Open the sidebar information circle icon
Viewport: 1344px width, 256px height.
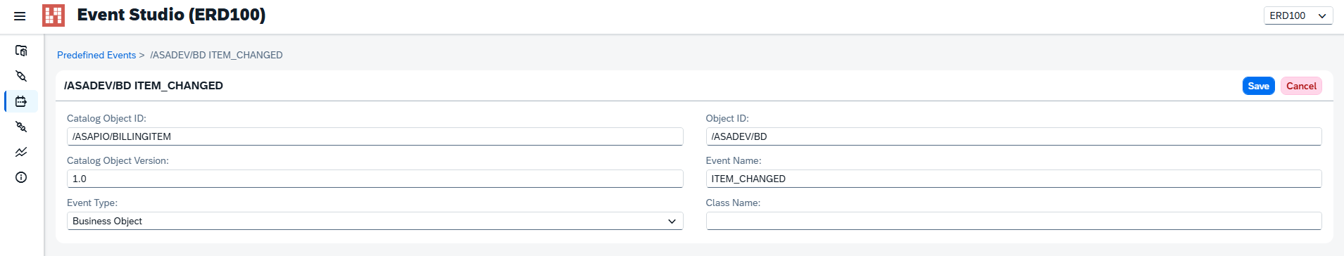coord(21,177)
